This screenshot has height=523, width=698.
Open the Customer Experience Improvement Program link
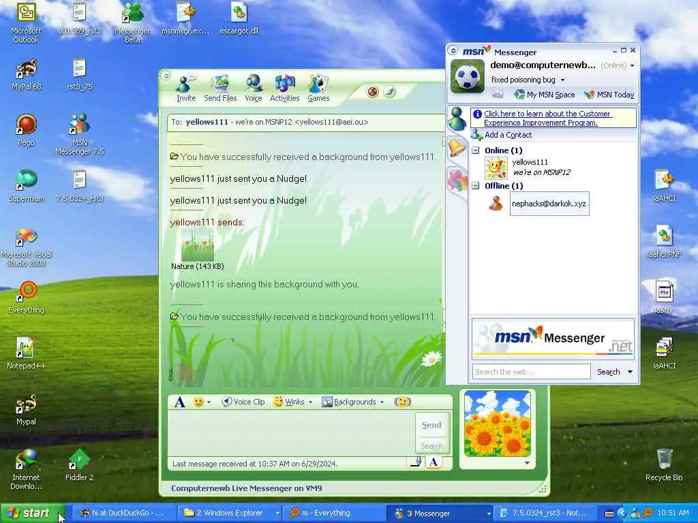[547, 118]
